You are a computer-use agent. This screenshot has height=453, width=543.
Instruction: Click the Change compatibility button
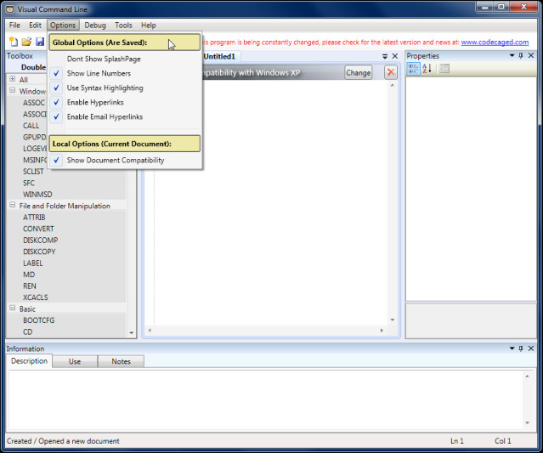tap(358, 73)
